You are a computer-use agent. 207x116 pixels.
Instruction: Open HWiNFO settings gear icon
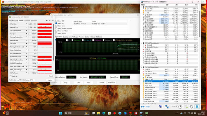192,106
